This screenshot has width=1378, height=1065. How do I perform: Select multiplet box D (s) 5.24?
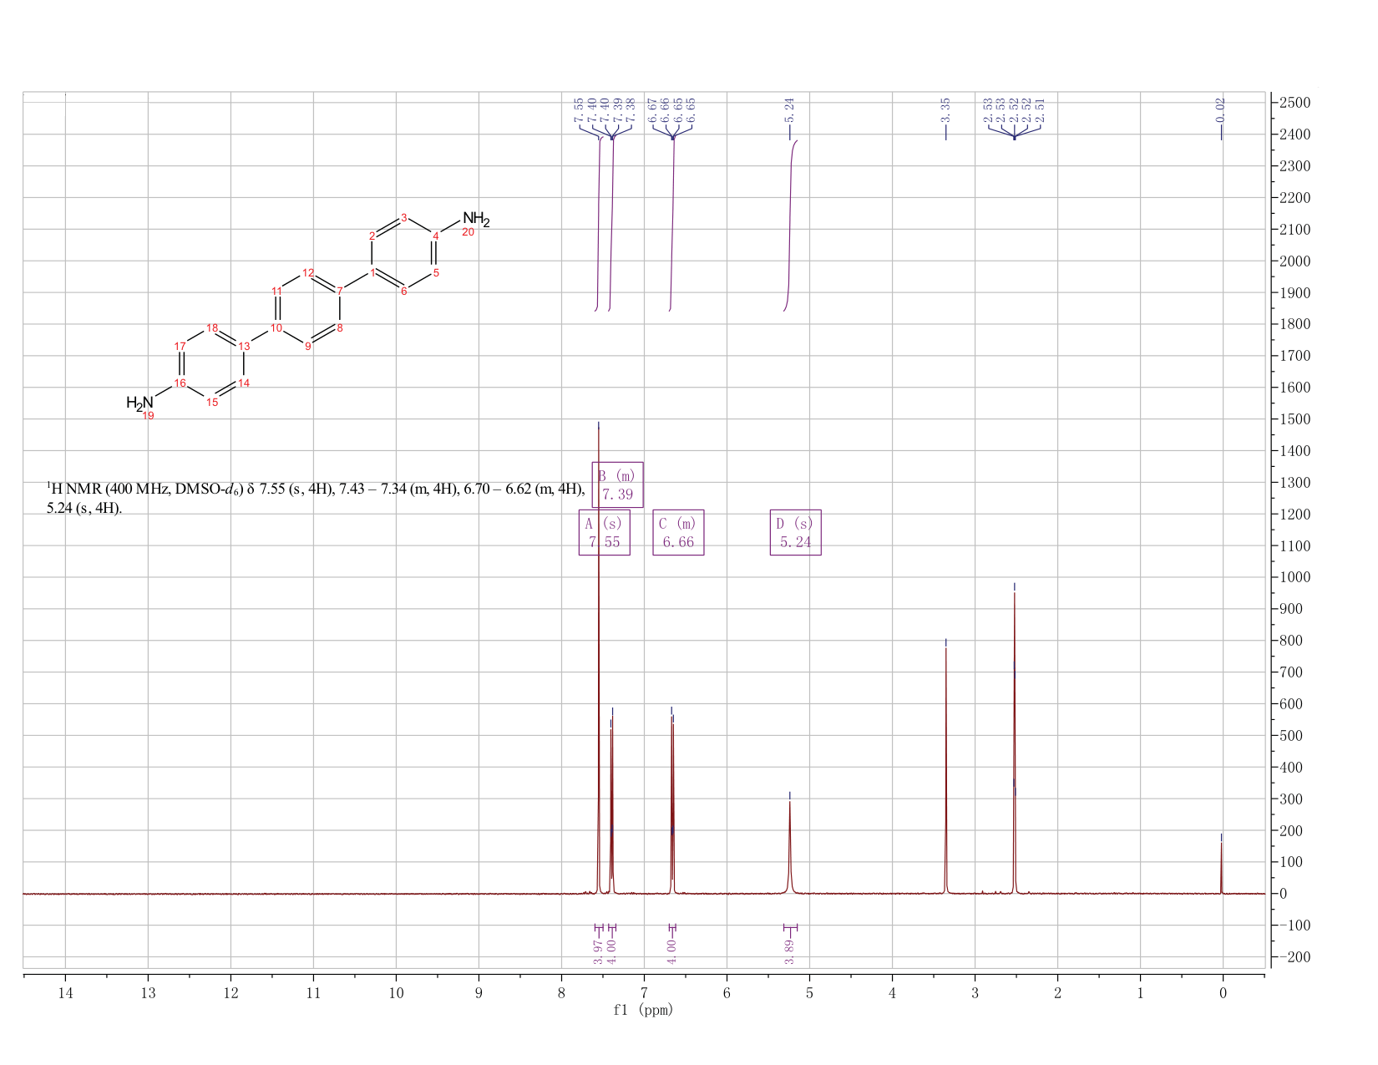pos(795,532)
